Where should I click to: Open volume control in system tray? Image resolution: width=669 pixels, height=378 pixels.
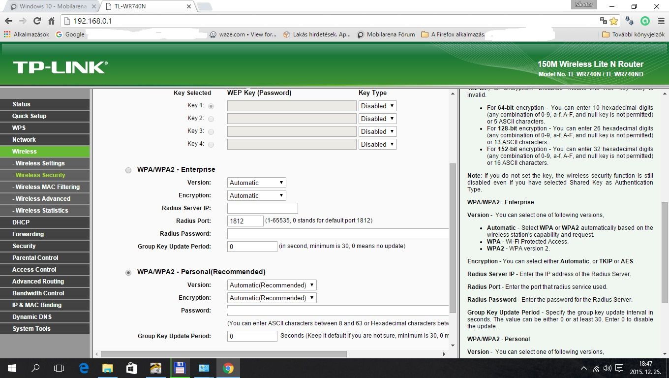coord(608,368)
